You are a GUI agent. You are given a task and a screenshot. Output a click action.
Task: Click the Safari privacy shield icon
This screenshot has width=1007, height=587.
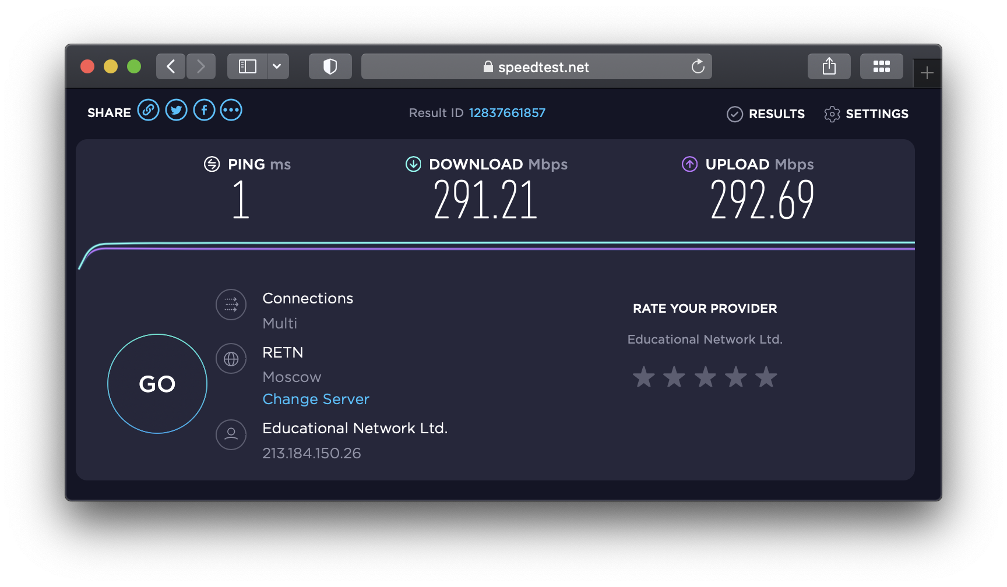point(330,66)
